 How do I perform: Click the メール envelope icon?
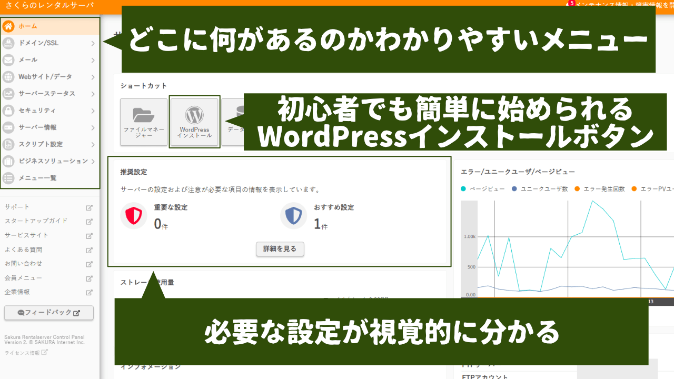click(x=8, y=60)
